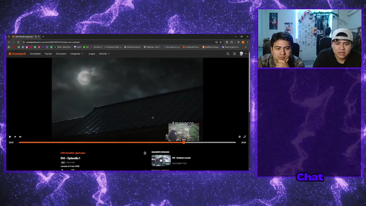Open E15 – Realidad e ilusión title
Screen dimensions: 366x206
pyautogui.click(x=182, y=158)
